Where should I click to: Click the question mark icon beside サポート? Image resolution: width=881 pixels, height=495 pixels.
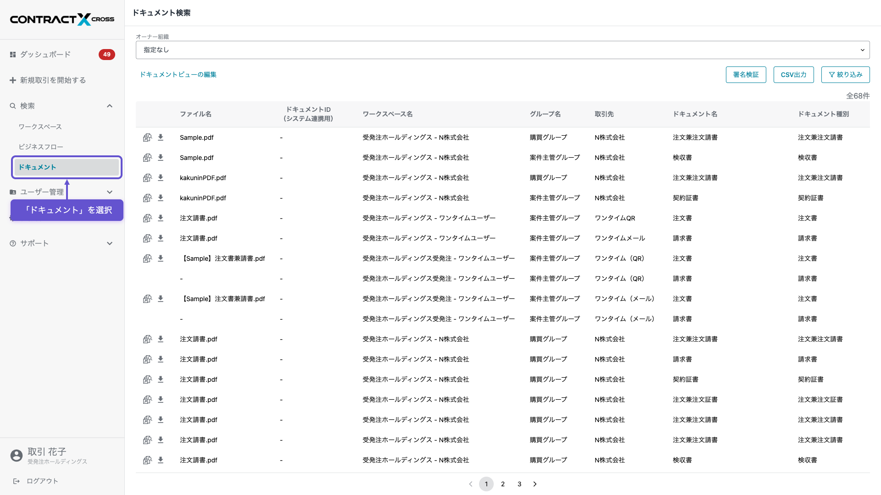(x=13, y=243)
